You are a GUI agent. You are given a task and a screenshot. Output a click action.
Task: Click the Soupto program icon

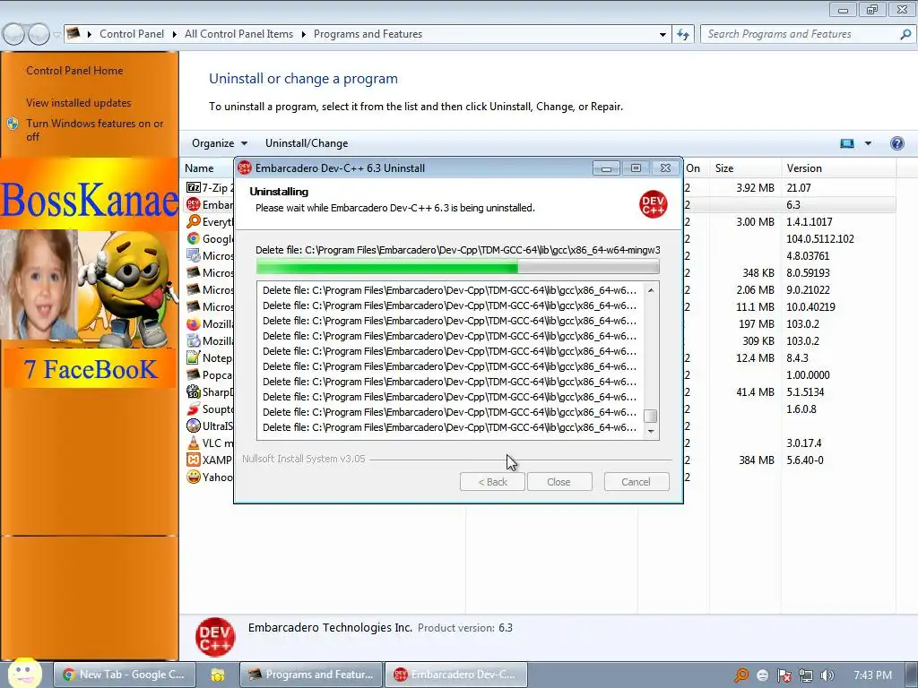[x=194, y=408]
